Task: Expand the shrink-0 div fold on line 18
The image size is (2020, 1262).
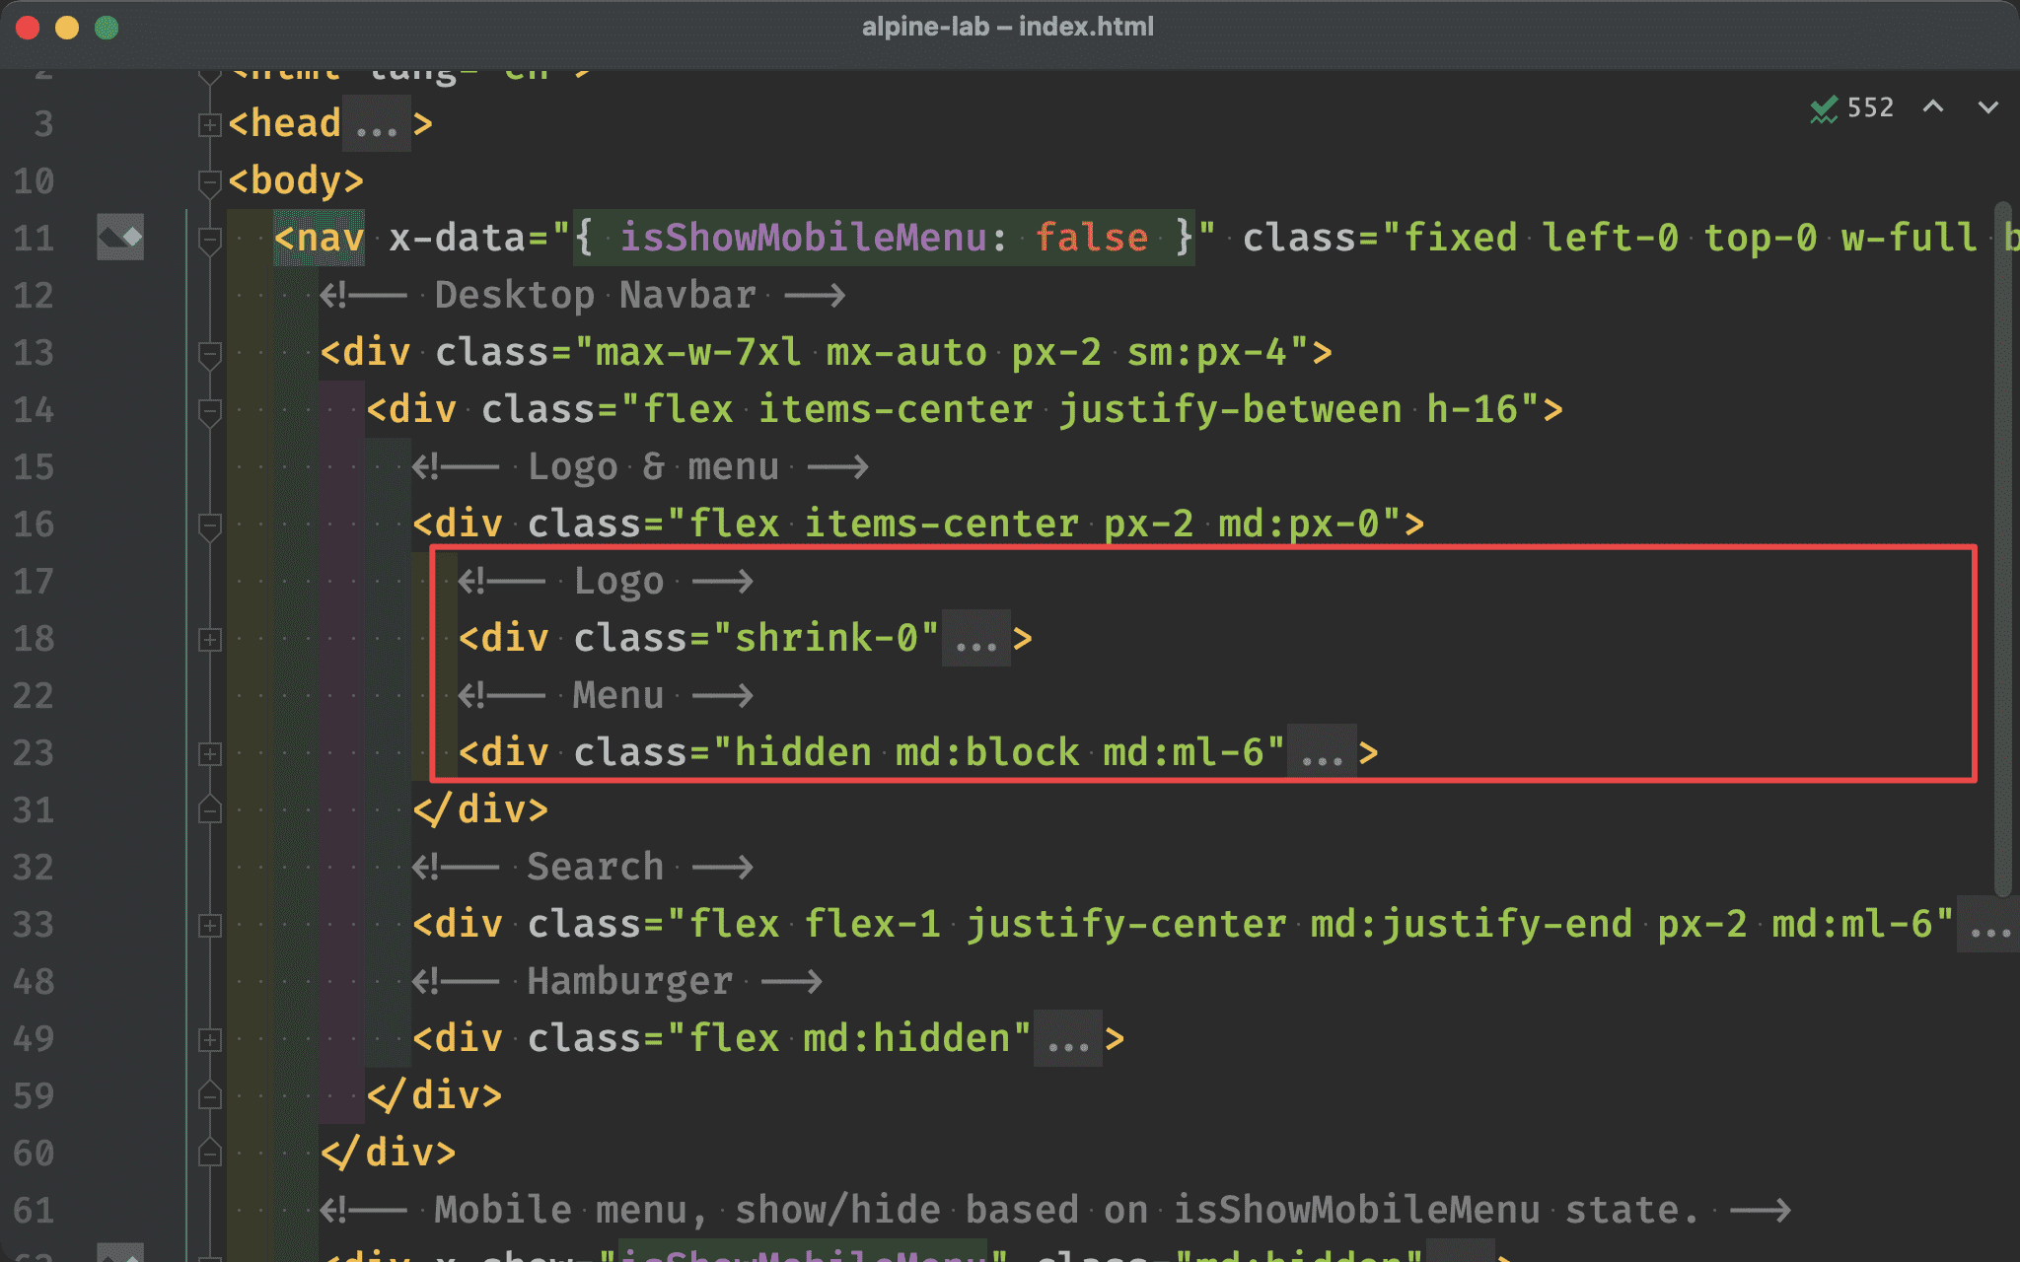Action: 209,640
